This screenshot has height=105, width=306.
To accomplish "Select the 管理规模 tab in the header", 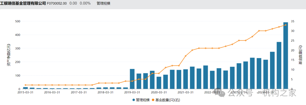I will [103, 3].
